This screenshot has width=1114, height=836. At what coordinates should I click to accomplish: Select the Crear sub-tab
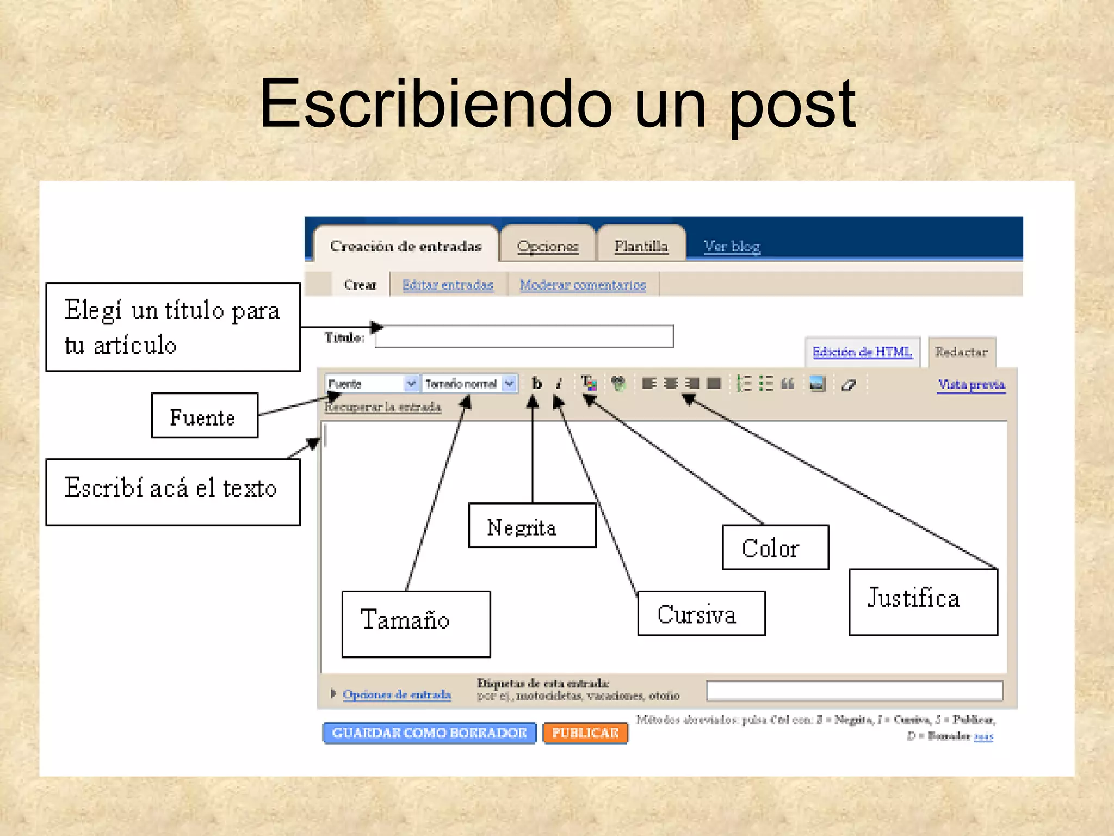[x=360, y=285]
